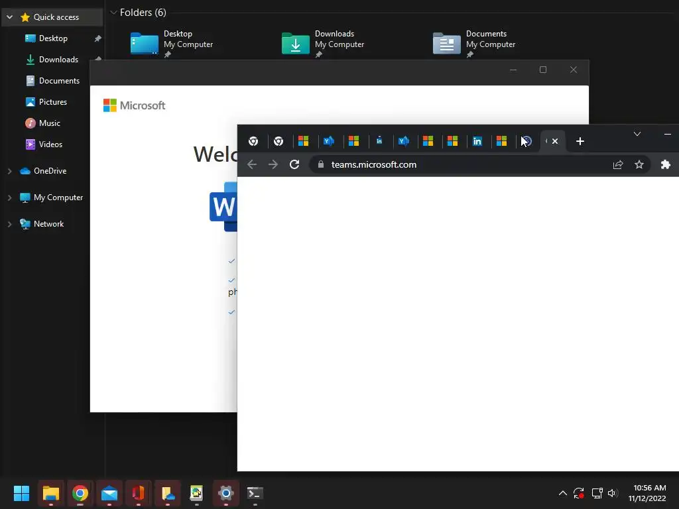Click the Microsoft logo in the Office window
Image resolution: width=679 pixels, height=509 pixels.
click(134, 105)
